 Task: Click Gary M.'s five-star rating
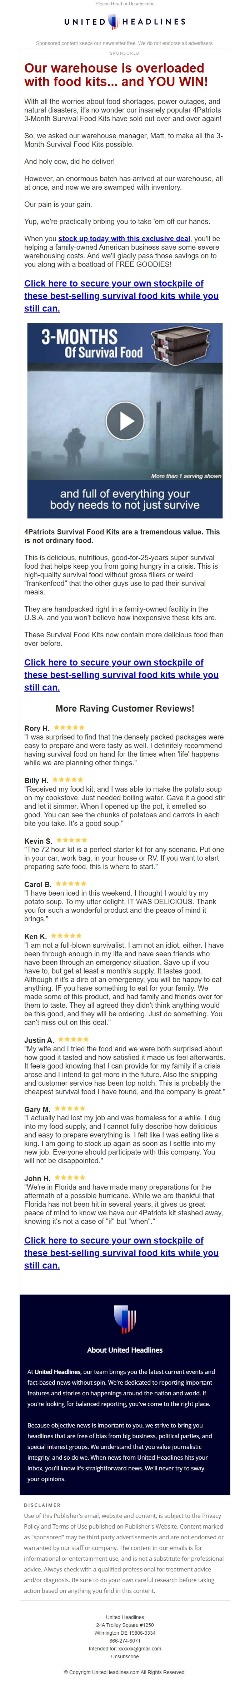(x=70, y=1109)
